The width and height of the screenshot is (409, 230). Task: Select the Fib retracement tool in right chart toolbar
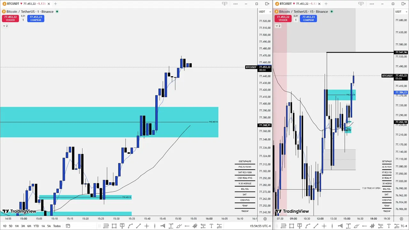[x=283, y=226]
